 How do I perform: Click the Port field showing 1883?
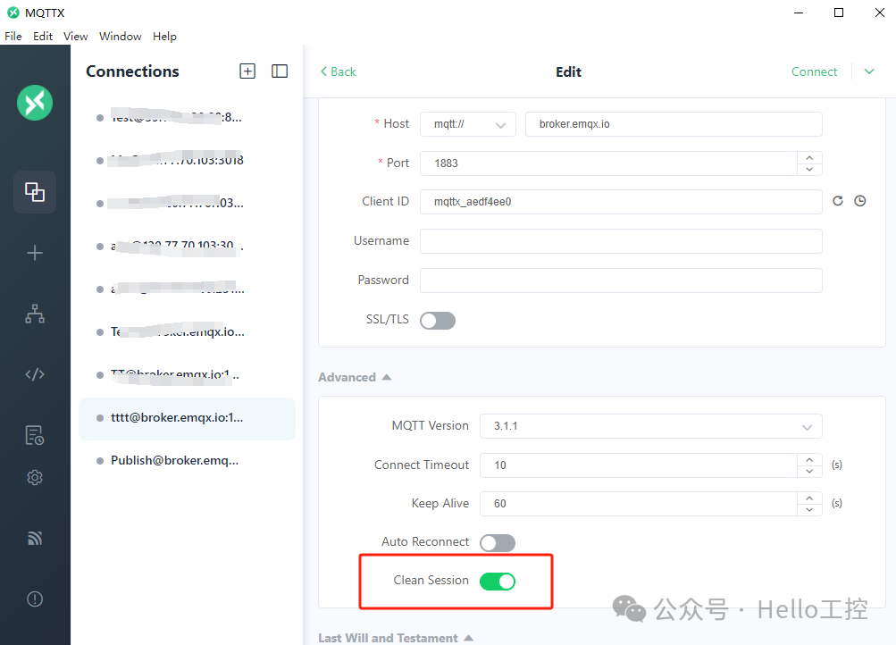pos(608,163)
